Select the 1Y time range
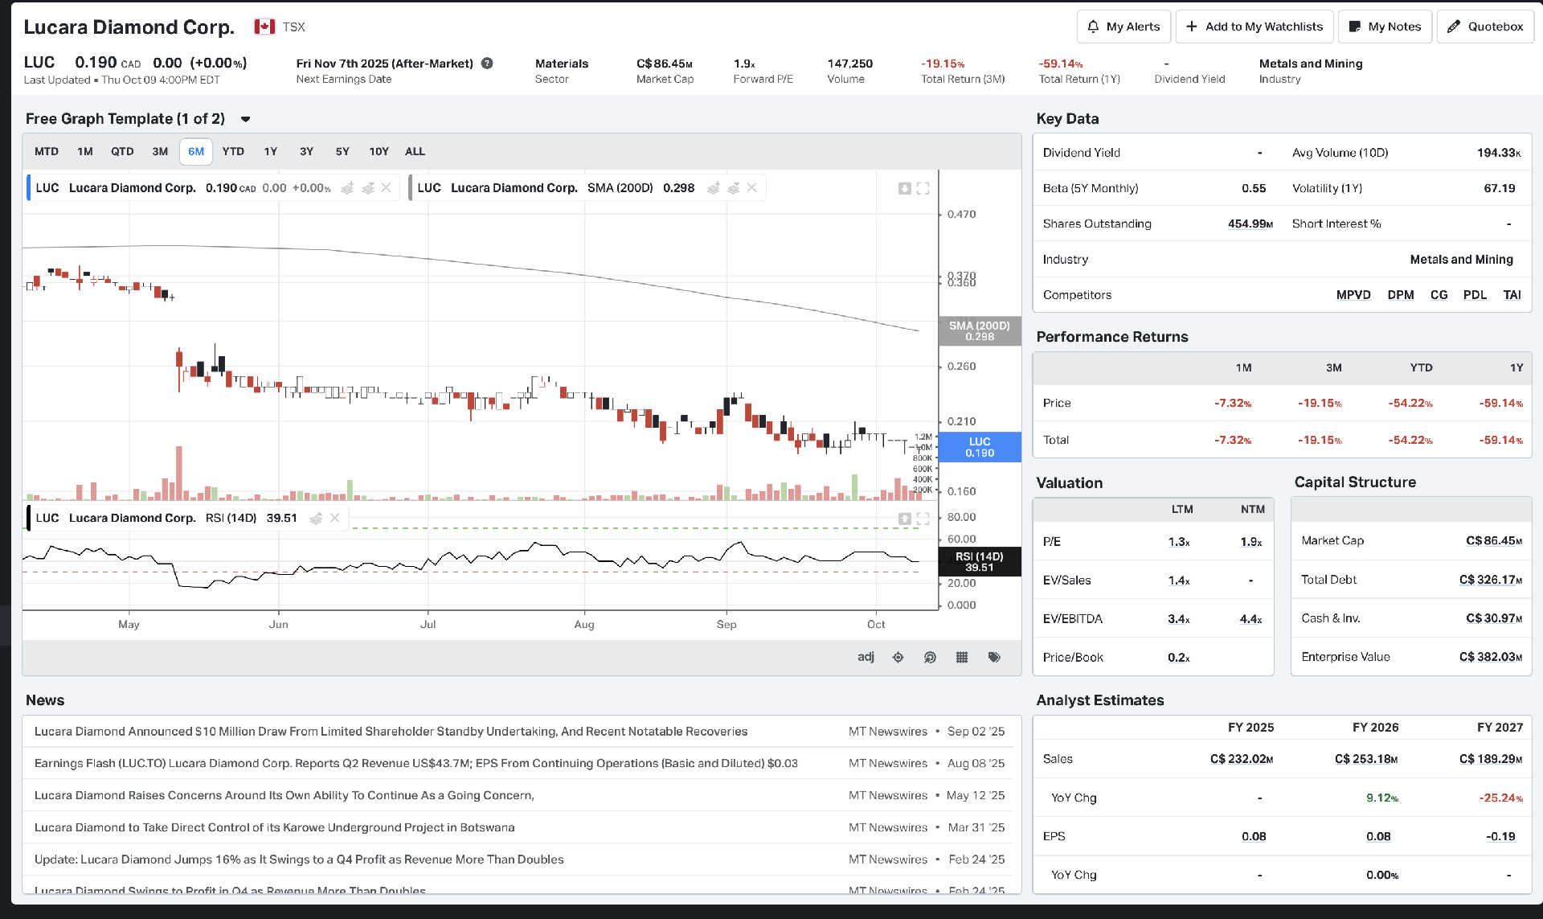Viewport: 1543px width, 919px height. (x=270, y=151)
